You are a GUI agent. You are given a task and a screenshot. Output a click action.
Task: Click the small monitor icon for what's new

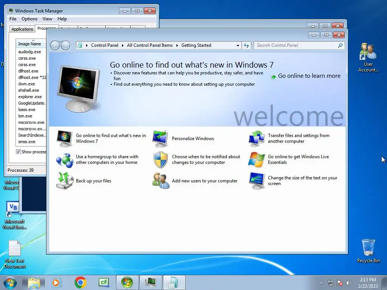pyautogui.click(x=64, y=139)
